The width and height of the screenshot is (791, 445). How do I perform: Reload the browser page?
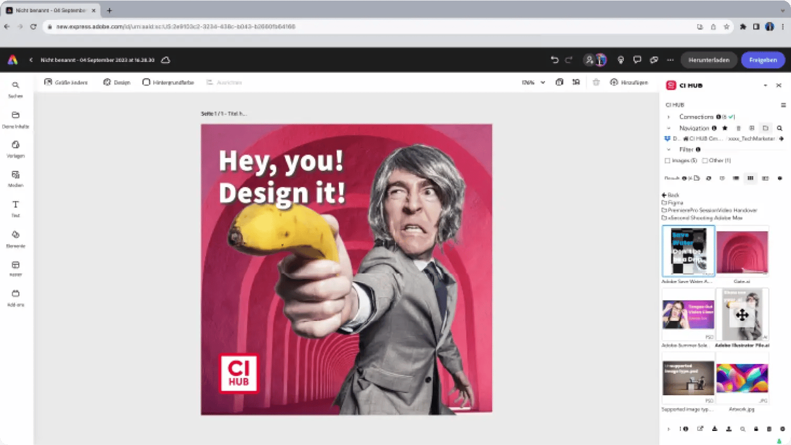coord(33,27)
